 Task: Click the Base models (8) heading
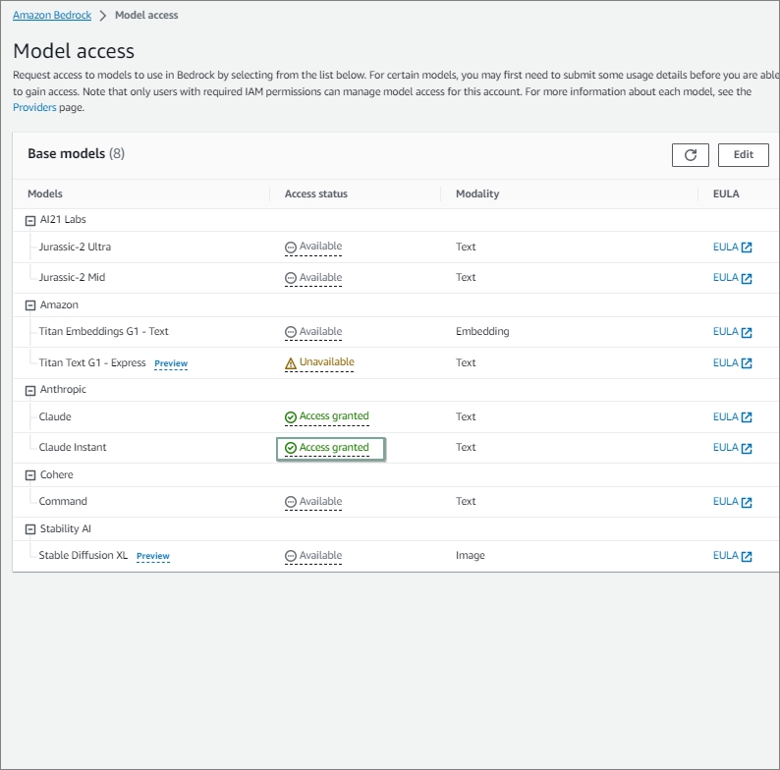76,153
